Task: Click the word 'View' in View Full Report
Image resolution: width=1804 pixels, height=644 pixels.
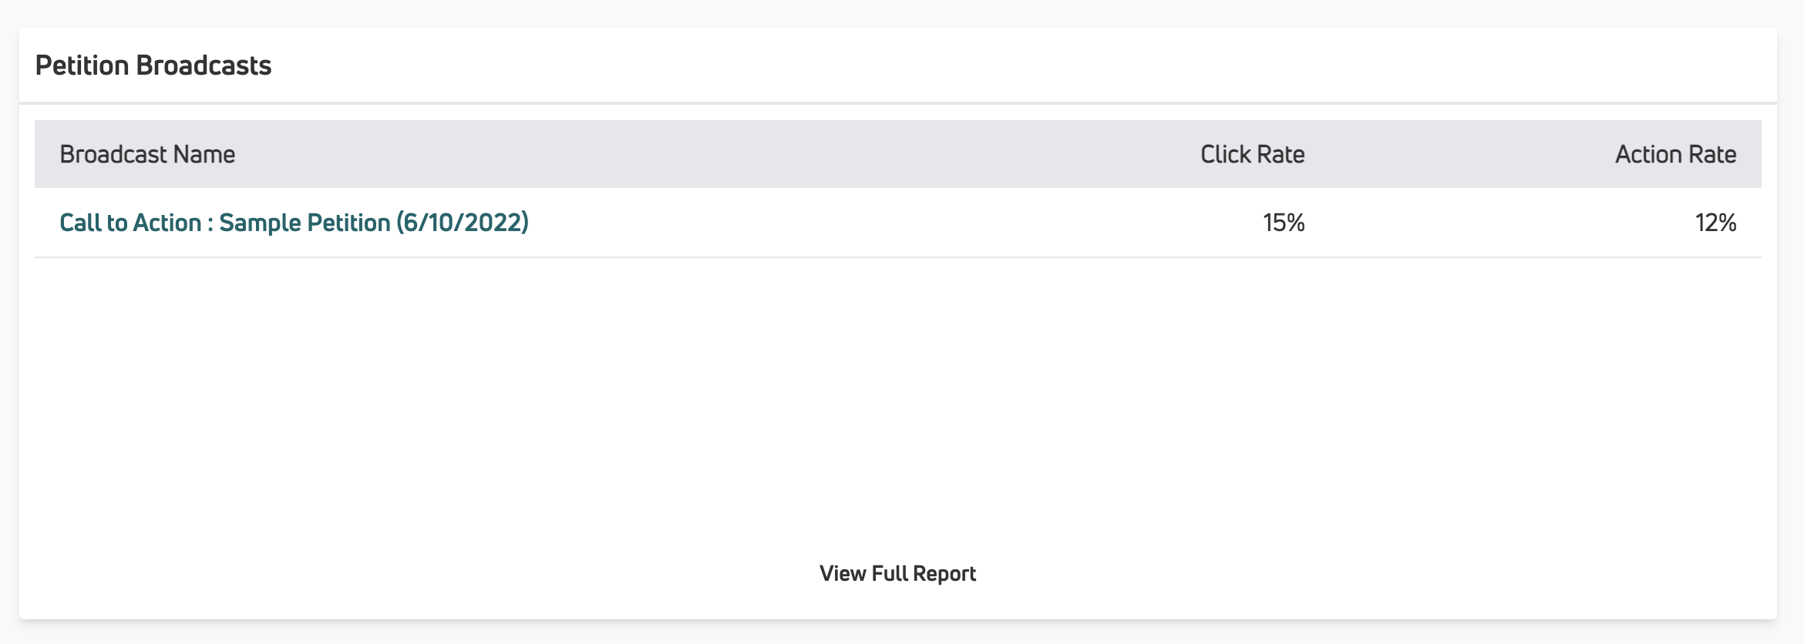Action: (843, 574)
